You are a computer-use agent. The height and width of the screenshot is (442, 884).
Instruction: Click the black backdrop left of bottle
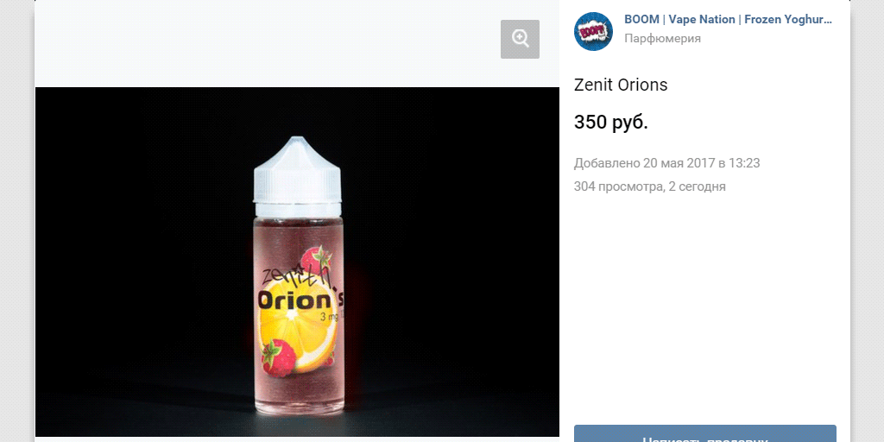[138, 259]
